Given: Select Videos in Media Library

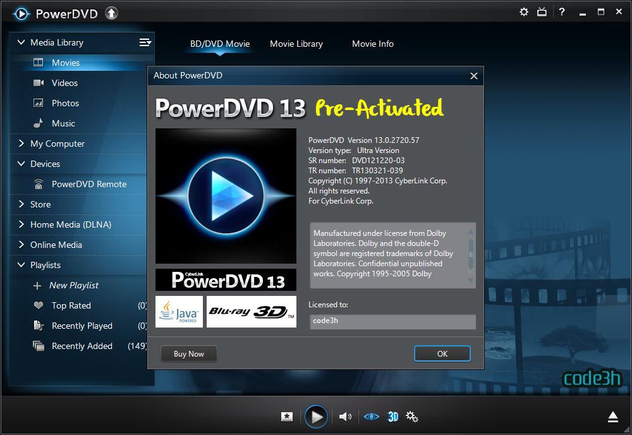Looking at the screenshot, I should pyautogui.click(x=64, y=83).
